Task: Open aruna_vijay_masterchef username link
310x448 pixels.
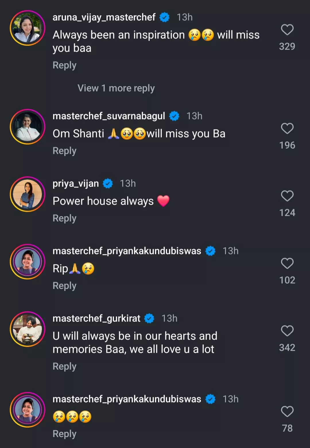Action: pos(104,17)
